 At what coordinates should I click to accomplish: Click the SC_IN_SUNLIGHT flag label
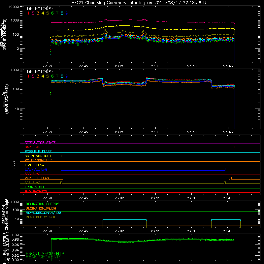(38, 156)
